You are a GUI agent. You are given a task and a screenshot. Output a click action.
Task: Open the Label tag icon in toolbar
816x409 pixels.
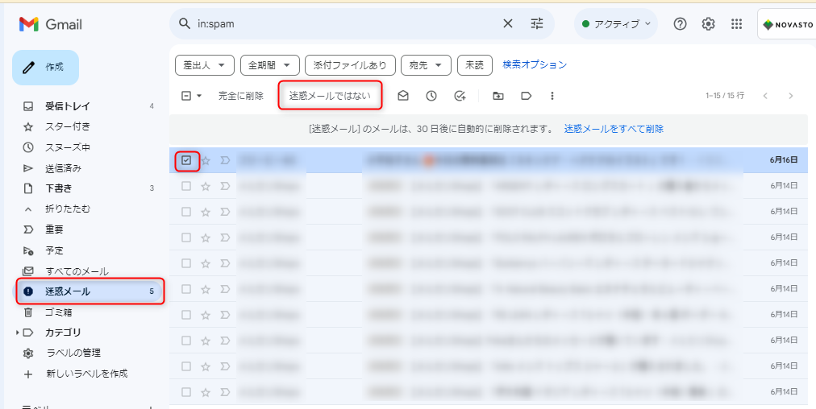pyautogui.click(x=527, y=96)
